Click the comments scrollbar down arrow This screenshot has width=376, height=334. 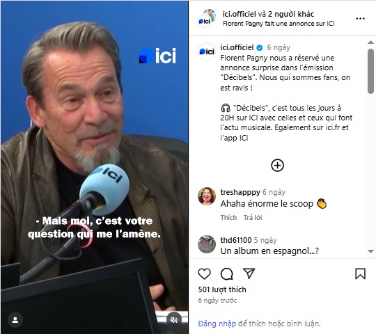point(370,251)
